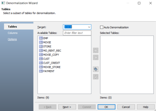156x111 pixels.
Task: Select the STORE table name
Action: (47, 47)
